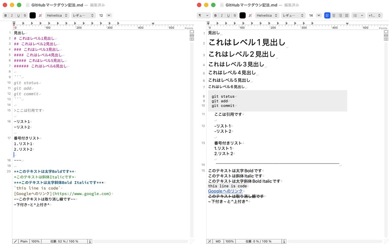The width and height of the screenshot is (389, 244).
Task: Click pencil edit-mode icon in left status bar
Action: pyautogui.click(x=15, y=241)
